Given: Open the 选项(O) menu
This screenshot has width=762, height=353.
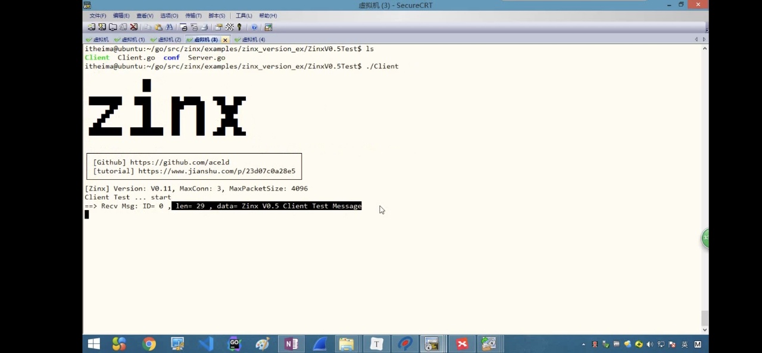Looking at the screenshot, I should coord(169,15).
